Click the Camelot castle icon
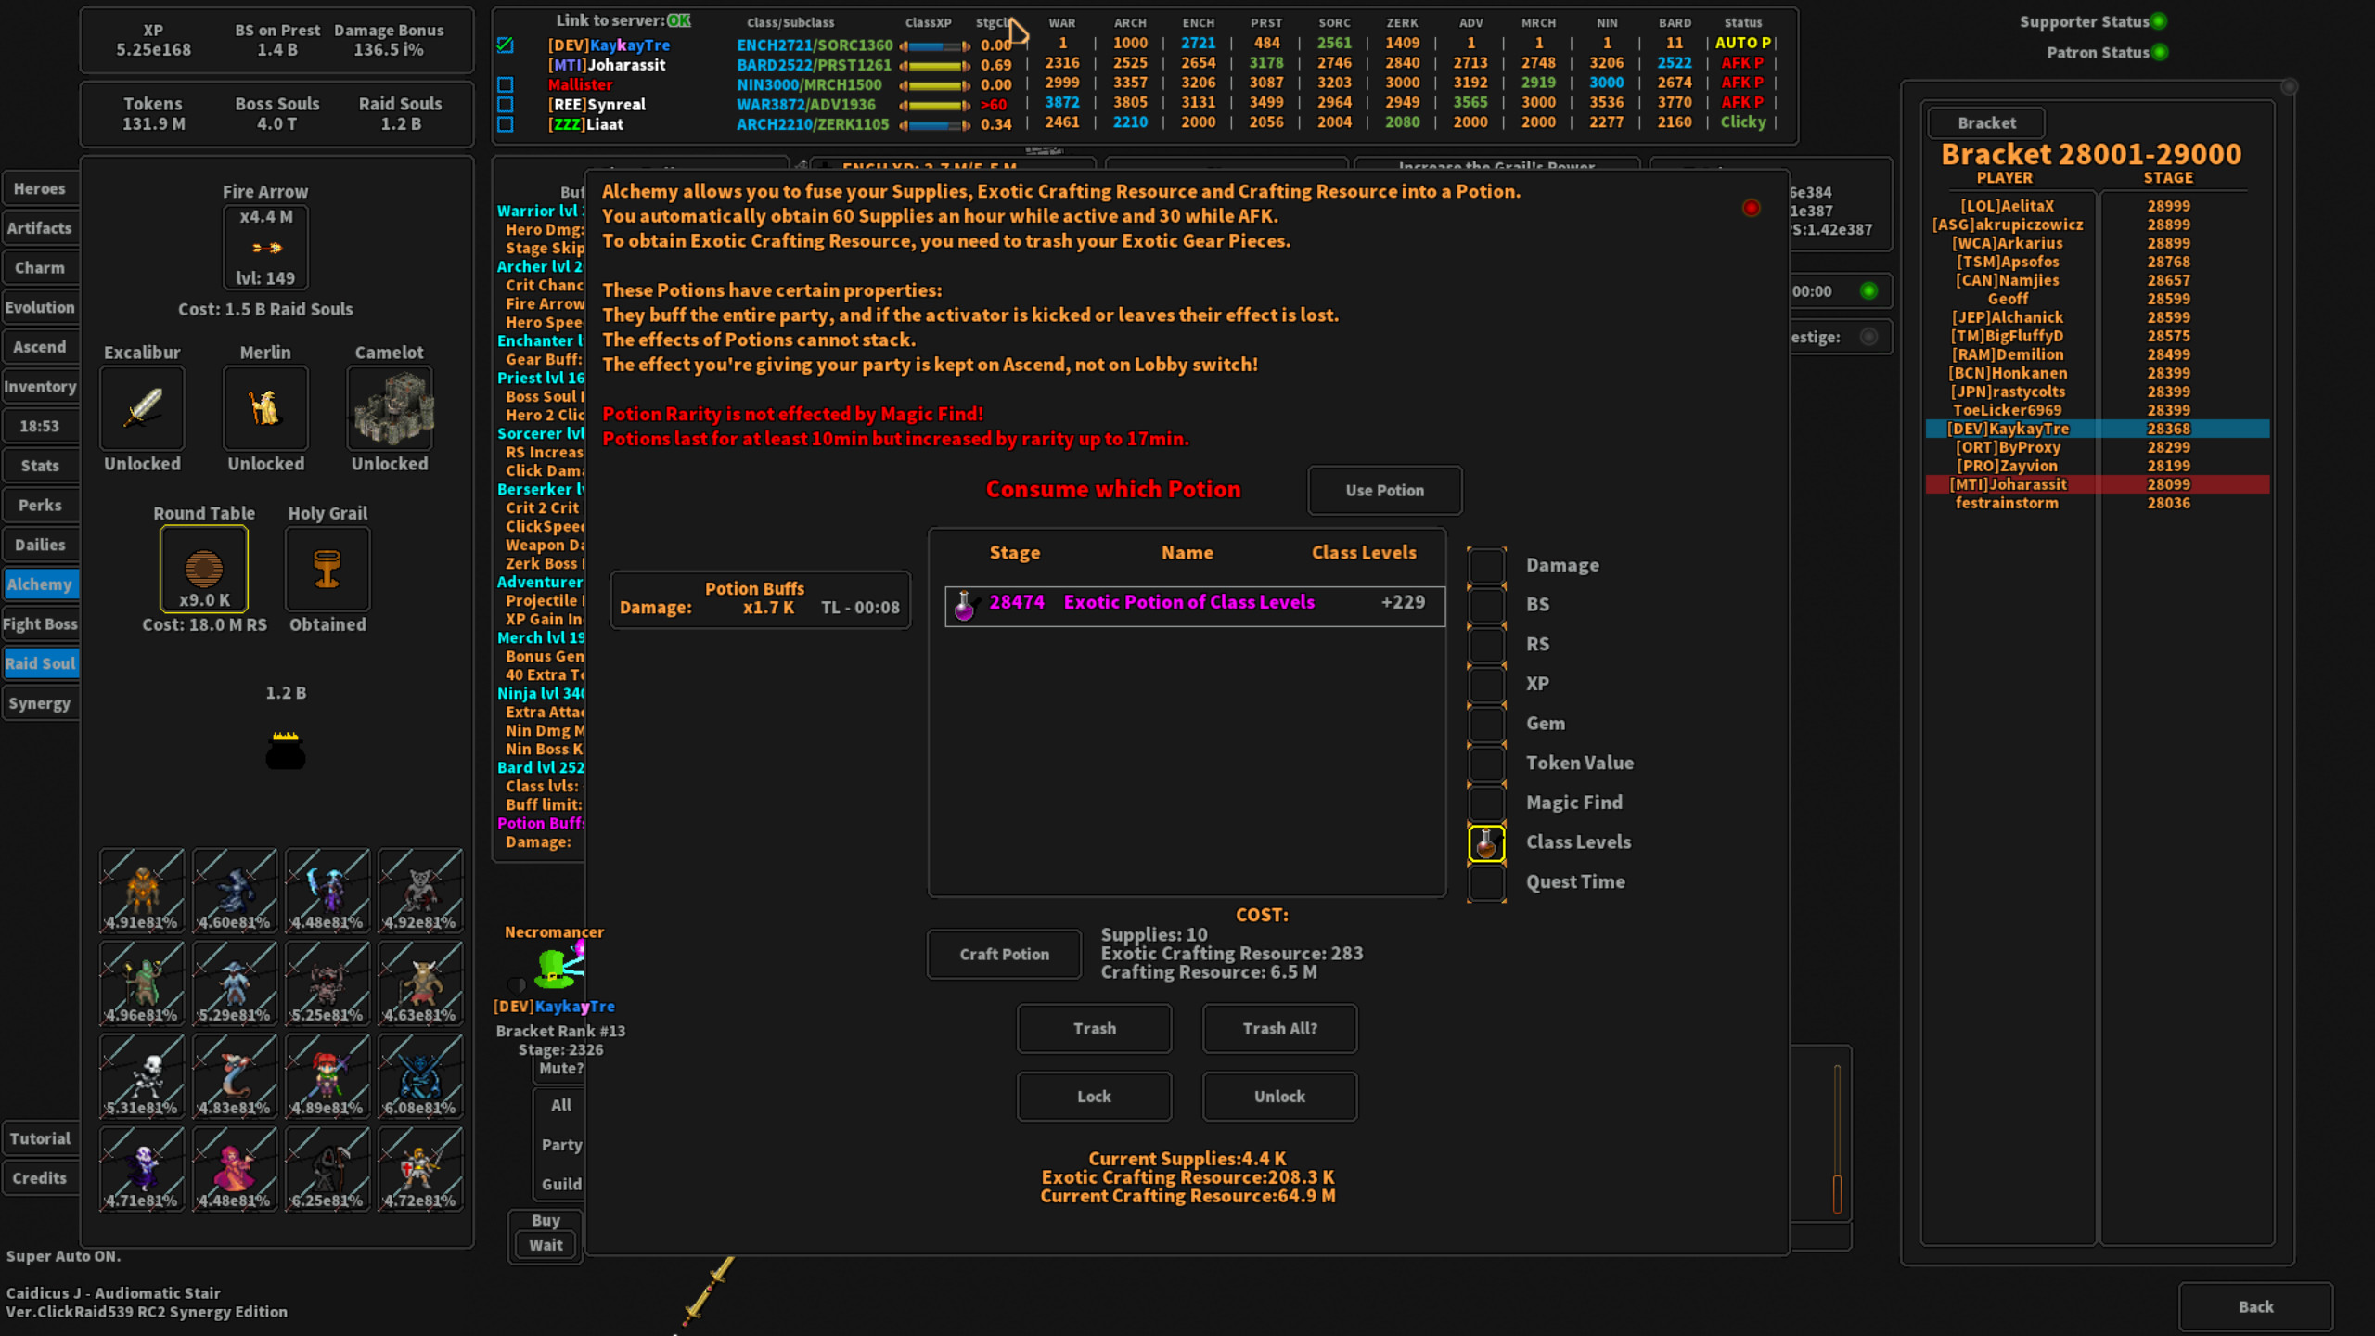2375x1336 pixels. (390, 408)
